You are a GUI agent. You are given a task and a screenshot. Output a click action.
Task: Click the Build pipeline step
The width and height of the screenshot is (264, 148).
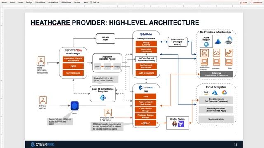(x=97, y=67)
